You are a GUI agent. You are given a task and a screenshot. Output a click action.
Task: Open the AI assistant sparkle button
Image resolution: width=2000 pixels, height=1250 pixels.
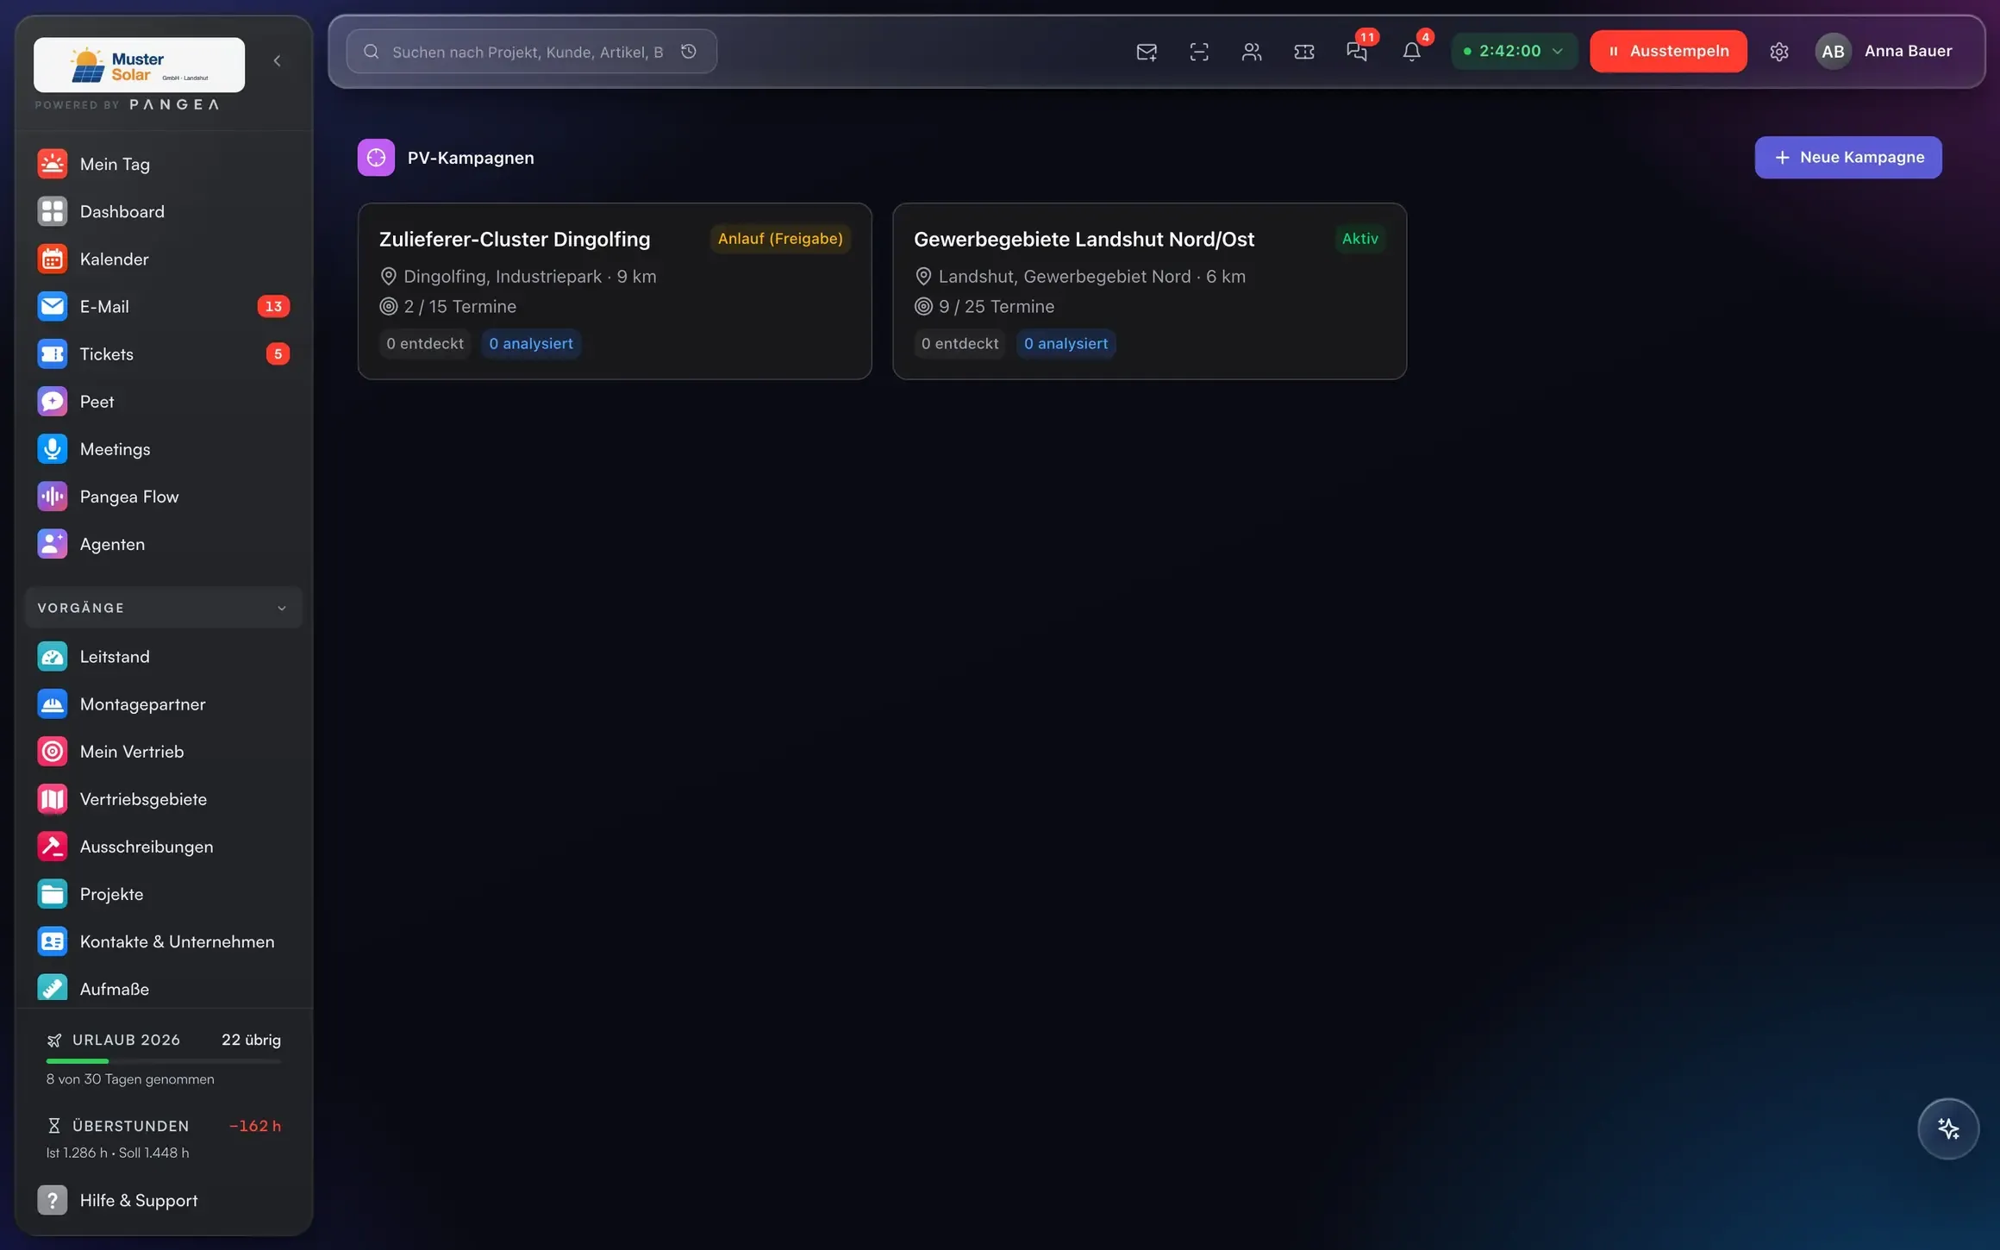coord(1947,1128)
